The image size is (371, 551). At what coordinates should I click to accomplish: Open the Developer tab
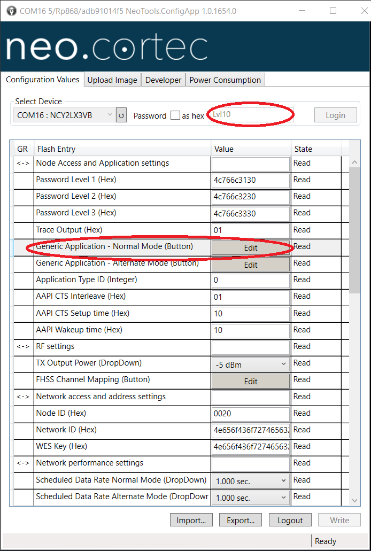click(x=163, y=80)
